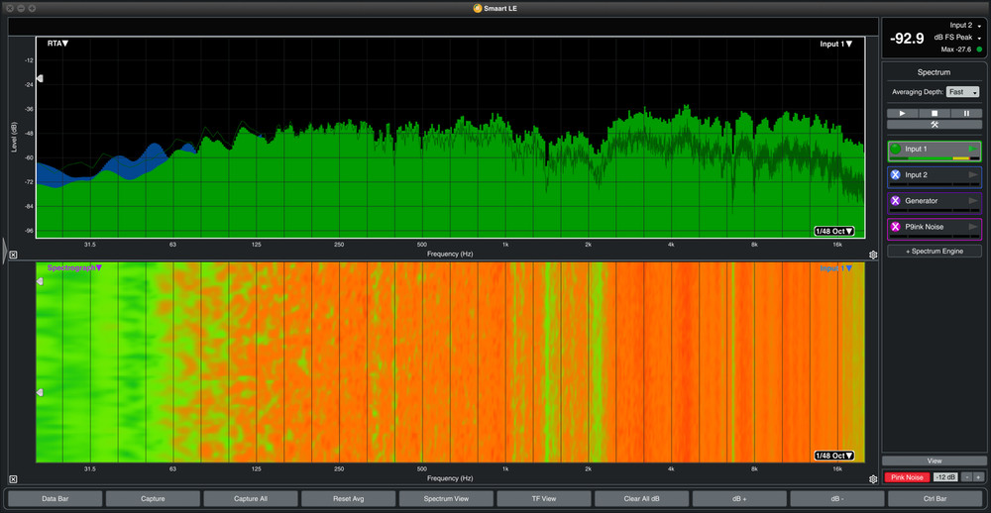Close the RTA pane with X icon
Viewport: 991px width, 513px height.
(x=13, y=255)
